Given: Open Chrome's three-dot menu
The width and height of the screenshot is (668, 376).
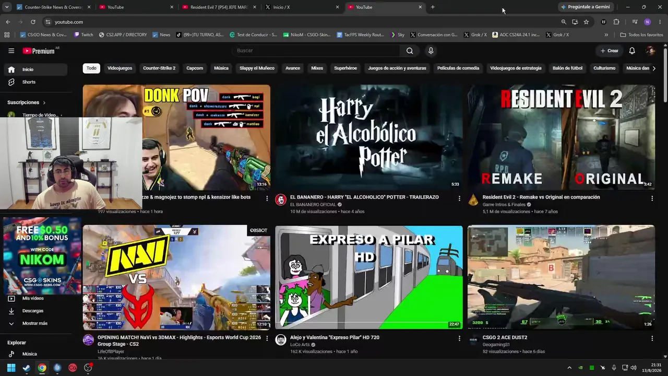Looking at the screenshot, I should [660, 22].
